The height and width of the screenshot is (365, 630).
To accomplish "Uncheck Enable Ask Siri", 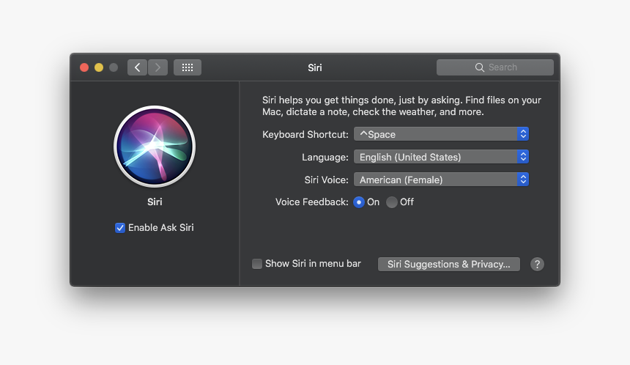I will (119, 228).
